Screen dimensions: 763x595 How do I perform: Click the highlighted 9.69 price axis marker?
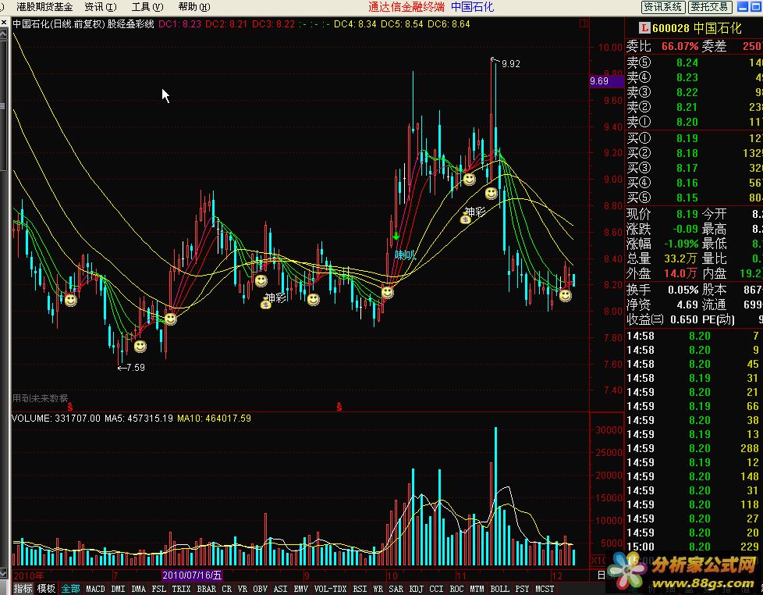pyautogui.click(x=606, y=81)
